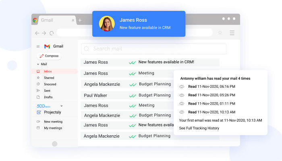Open a new browser tab
This screenshot has height=161, width=282.
(x=80, y=20)
